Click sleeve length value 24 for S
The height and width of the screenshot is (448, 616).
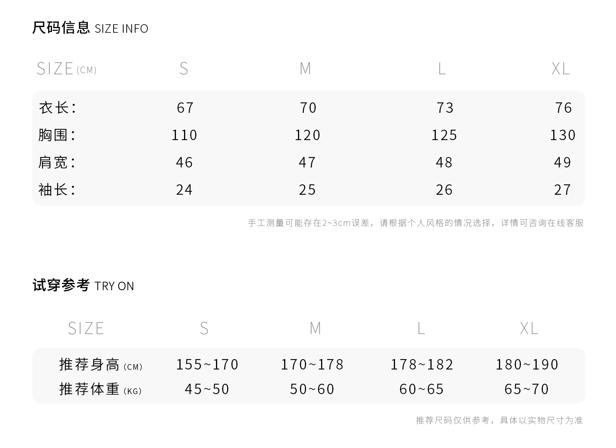(x=184, y=190)
